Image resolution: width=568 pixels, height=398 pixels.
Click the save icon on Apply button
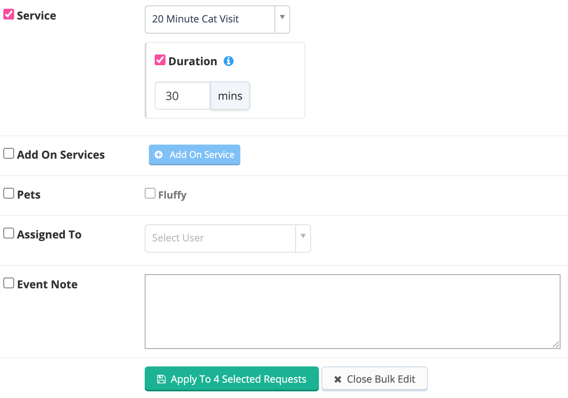pyautogui.click(x=161, y=379)
